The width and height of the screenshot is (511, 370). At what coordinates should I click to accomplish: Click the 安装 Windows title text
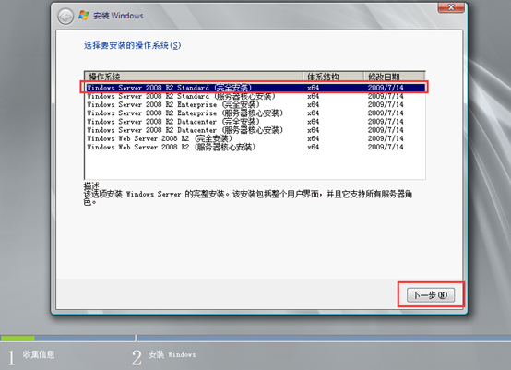[x=118, y=16]
